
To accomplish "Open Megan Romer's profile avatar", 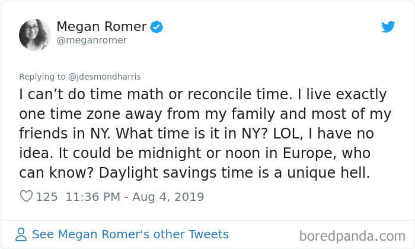I will [35, 34].
